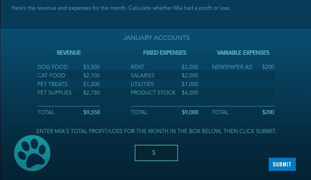Viewport: 311px width, 180px height.
Task: Click the revenue total $9,550
Action: click(92, 112)
